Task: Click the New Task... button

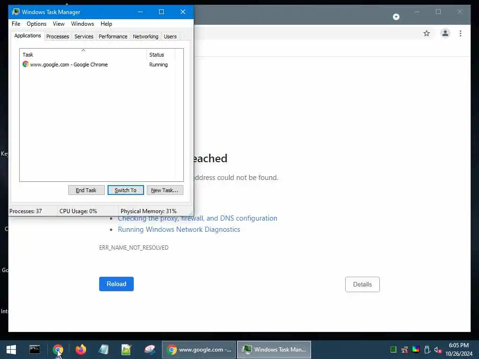Action: pyautogui.click(x=165, y=190)
